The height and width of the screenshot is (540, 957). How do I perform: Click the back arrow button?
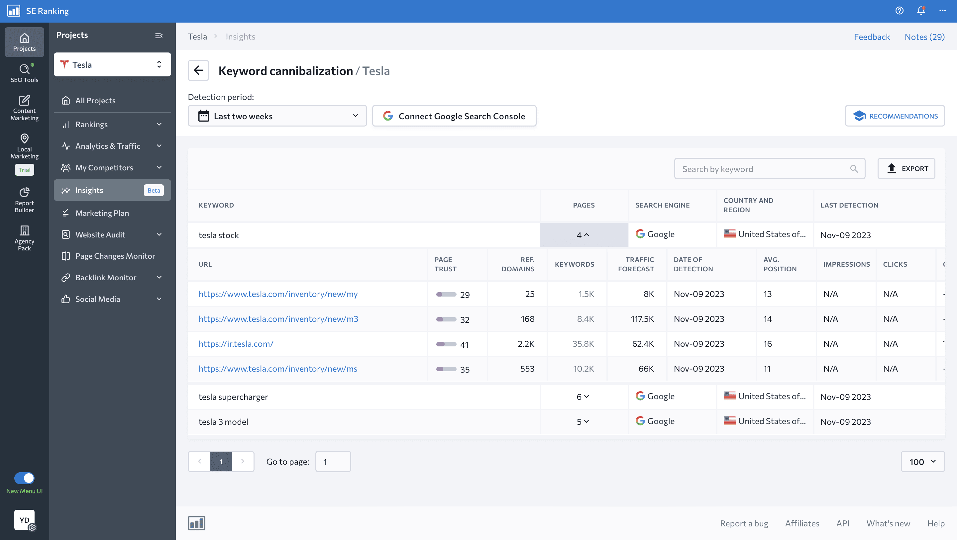[198, 70]
